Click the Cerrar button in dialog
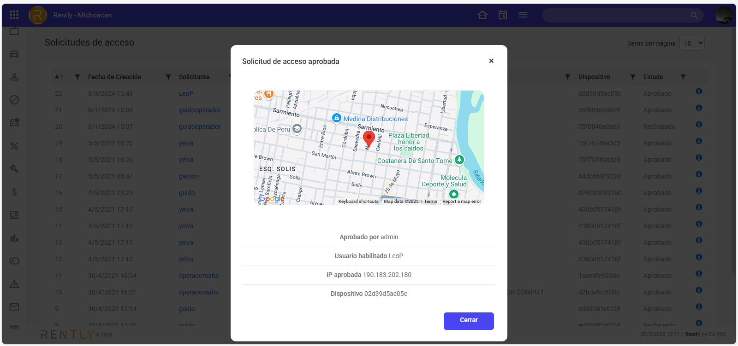Image resolution: width=738 pixels, height=346 pixels. [468, 321]
